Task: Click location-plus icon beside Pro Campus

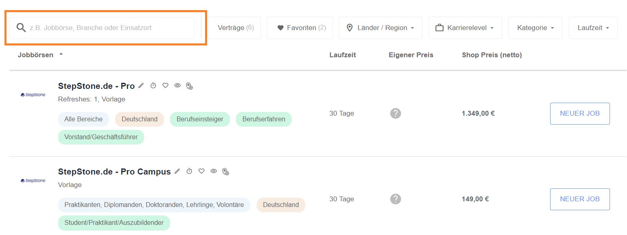Action: pyautogui.click(x=225, y=171)
